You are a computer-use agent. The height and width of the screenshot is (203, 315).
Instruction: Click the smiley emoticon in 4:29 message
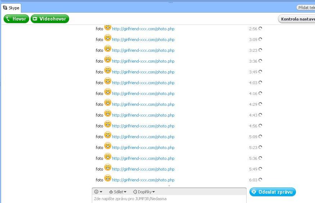(x=108, y=103)
